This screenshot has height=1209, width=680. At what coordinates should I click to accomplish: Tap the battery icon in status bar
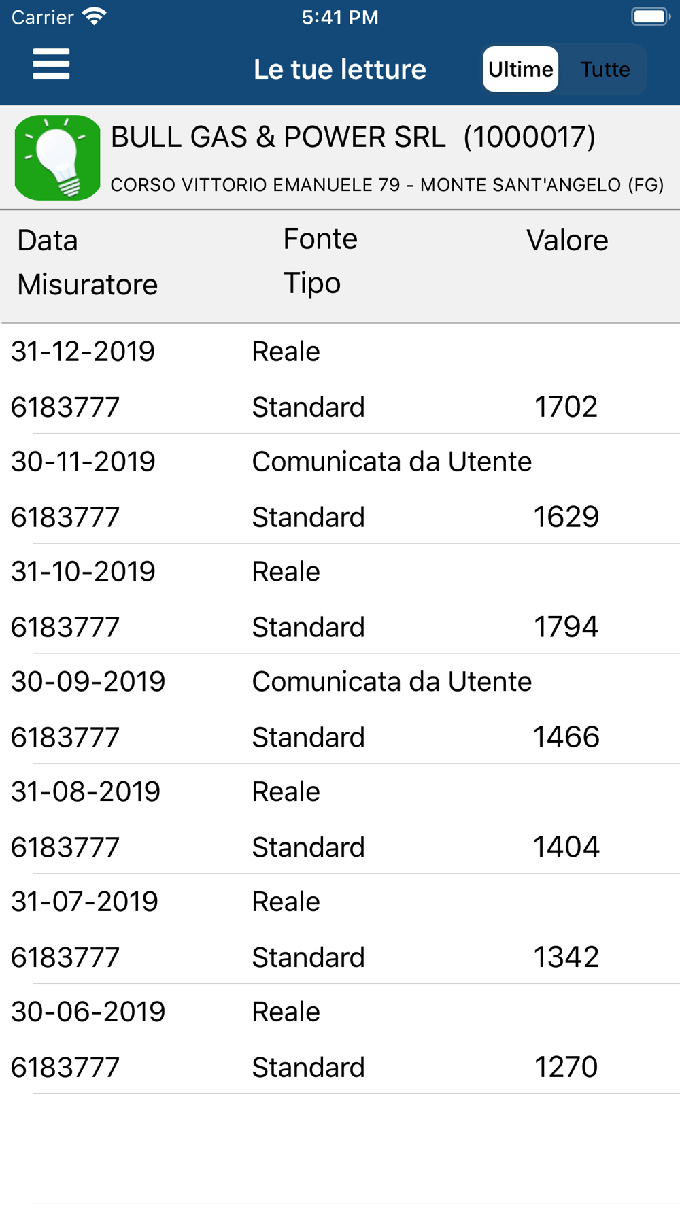[x=651, y=16]
